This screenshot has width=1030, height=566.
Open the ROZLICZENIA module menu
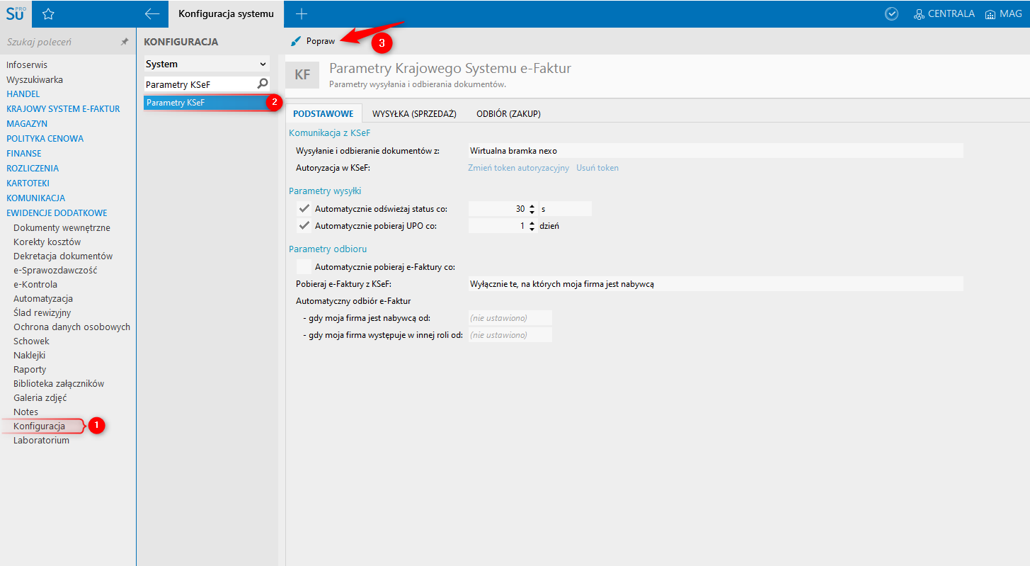click(33, 168)
